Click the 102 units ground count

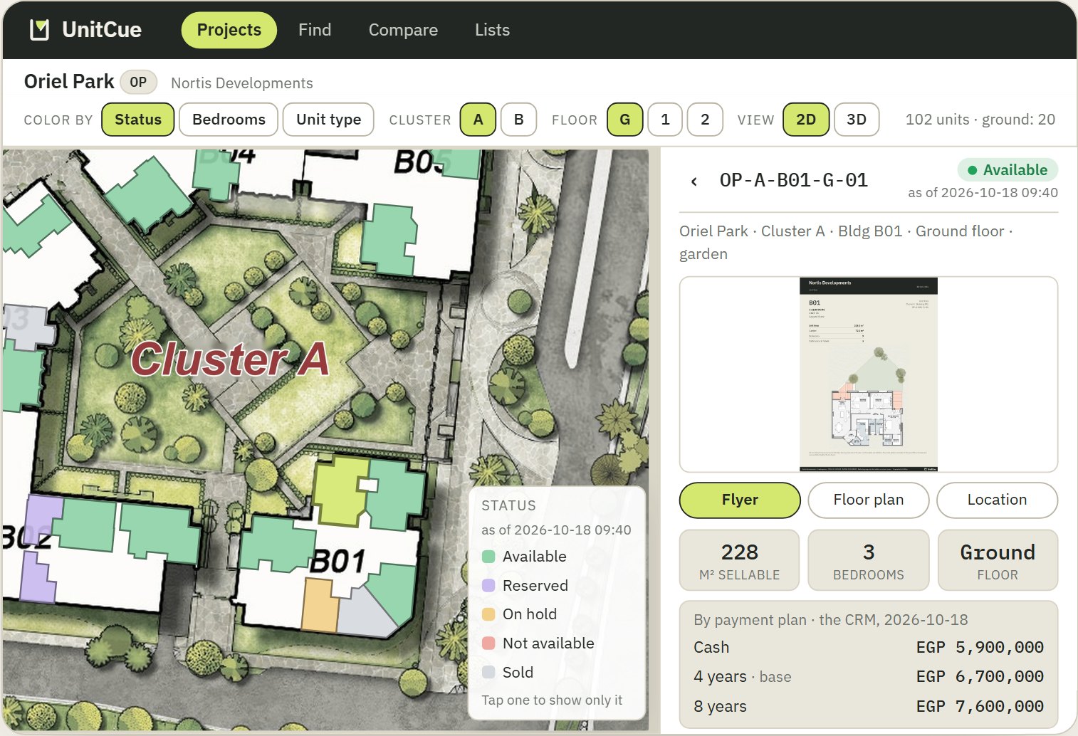[x=980, y=120]
